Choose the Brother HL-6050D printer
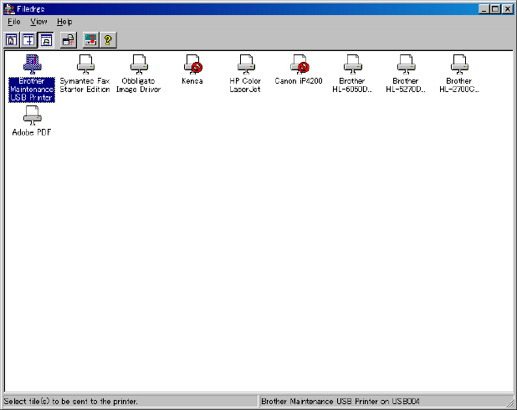Screen dimensions: 517x410 click(352, 64)
